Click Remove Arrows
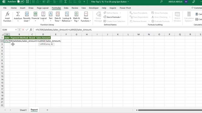202x113 pixels. [138, 21]
